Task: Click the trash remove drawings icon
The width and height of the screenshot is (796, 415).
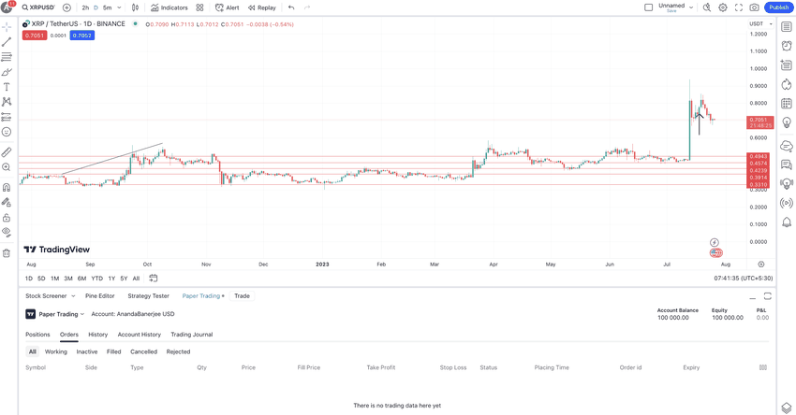Action: 7,253
